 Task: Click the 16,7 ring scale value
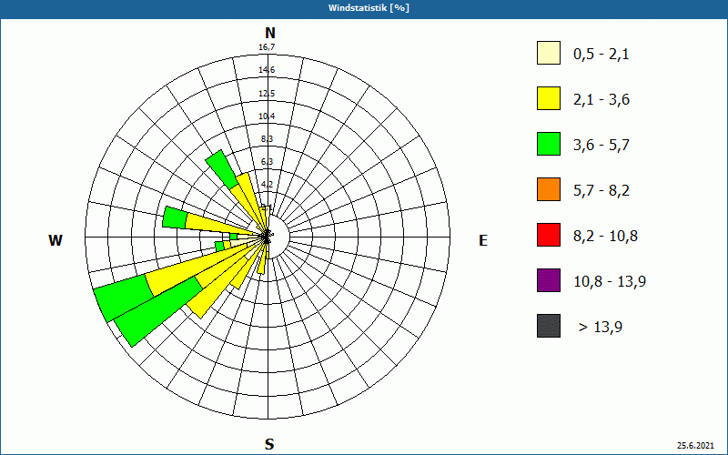[x=267, y=47]
